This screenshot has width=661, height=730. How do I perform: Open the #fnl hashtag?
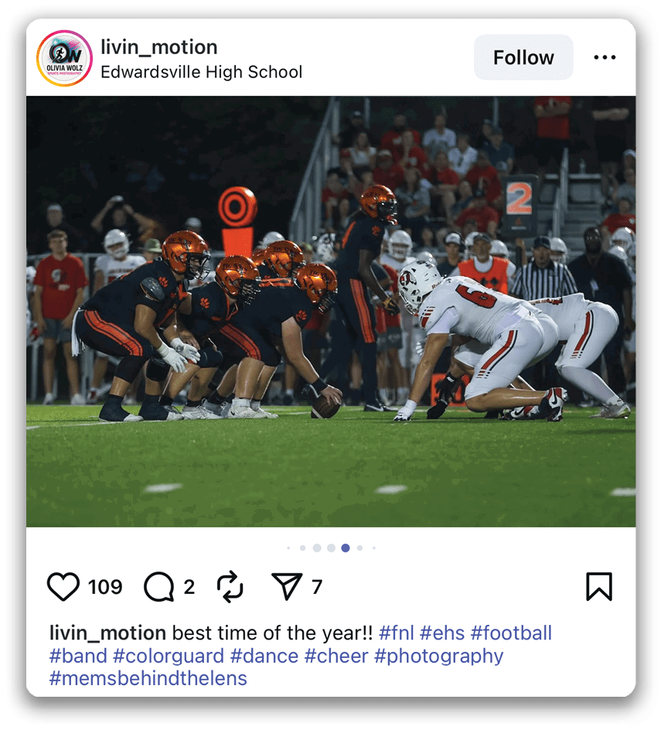[396, 633]
